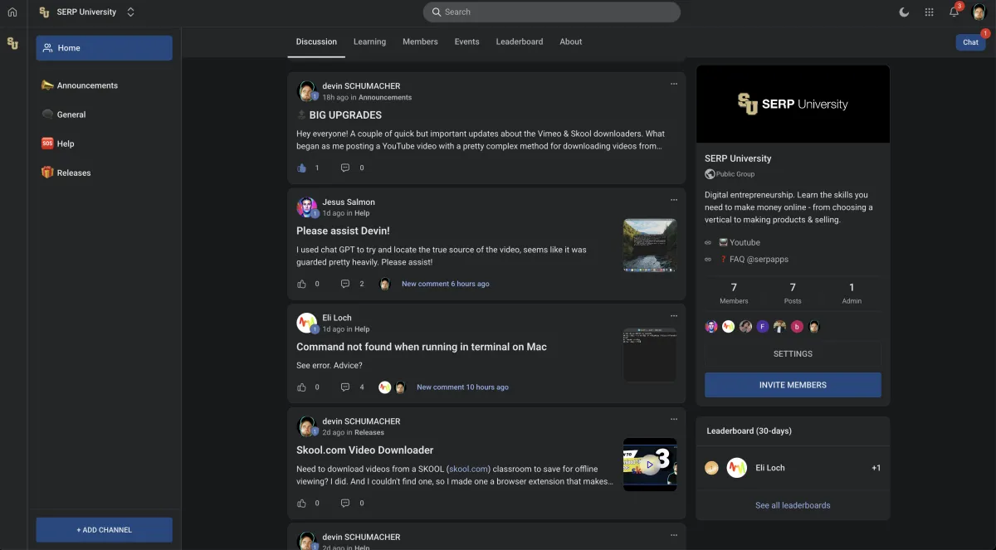Click the comment icon on Command not found post
The width and height of the screenshot is (996, 550).
(345, 387)
